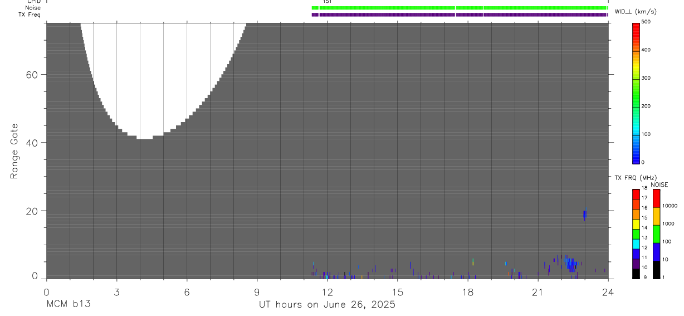Click the "UT hours on June 26, 2025" axis title
This screenshot has height=316, width=684.
click(x=327, y=305)
